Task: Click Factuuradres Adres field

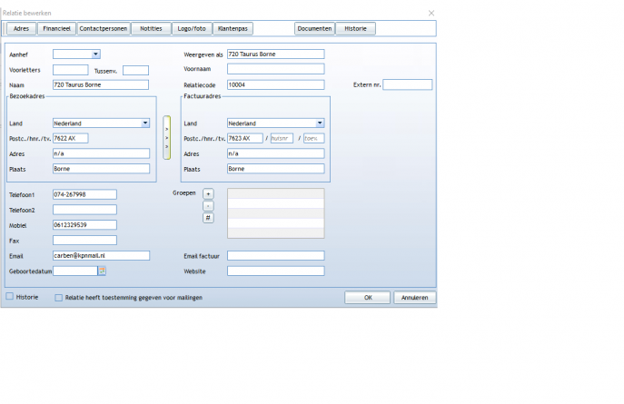Action: (x=276, y=153)
